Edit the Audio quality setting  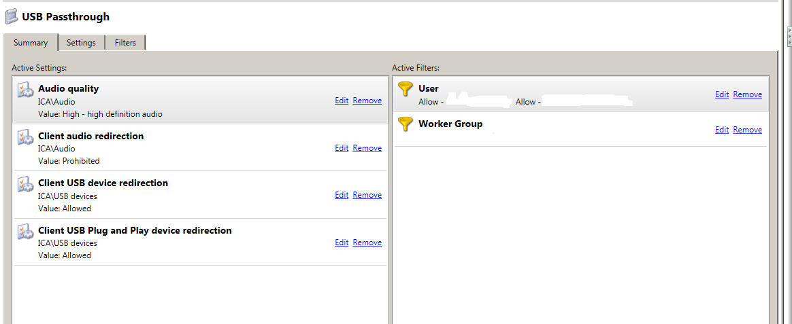[x=342, y=101]
